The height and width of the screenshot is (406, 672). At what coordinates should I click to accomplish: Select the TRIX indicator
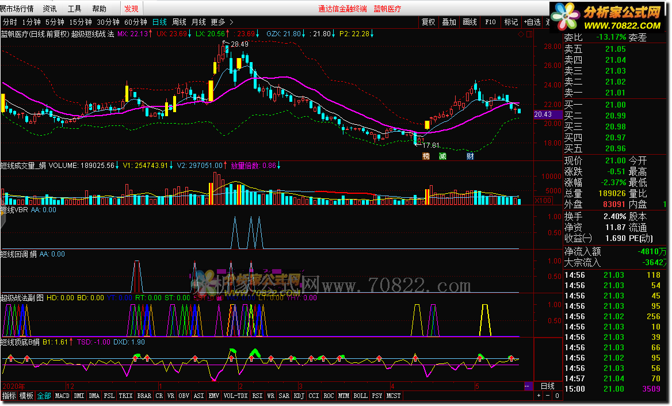pyautogui.click(x=125, y=396)
